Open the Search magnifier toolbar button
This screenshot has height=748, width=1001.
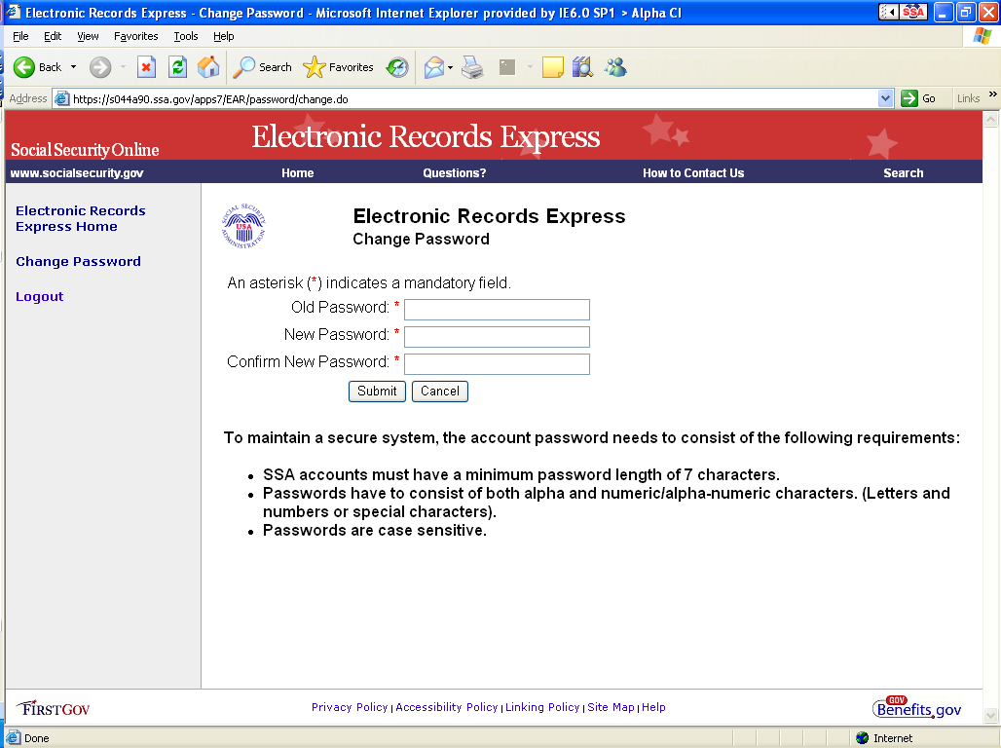tap(262, 67)
